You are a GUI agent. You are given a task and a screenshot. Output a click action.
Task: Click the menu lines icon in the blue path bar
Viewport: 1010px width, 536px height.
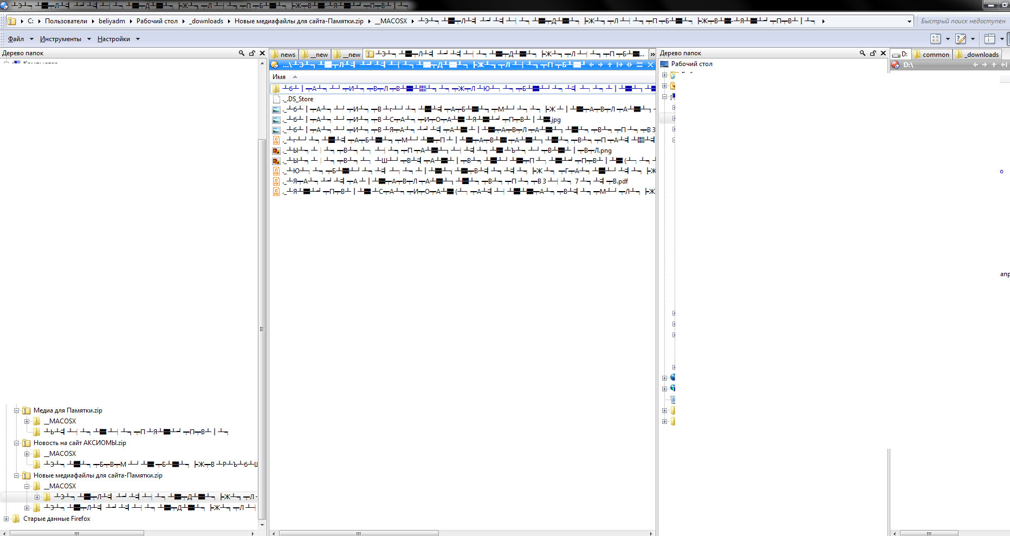[x=639, y=65]
